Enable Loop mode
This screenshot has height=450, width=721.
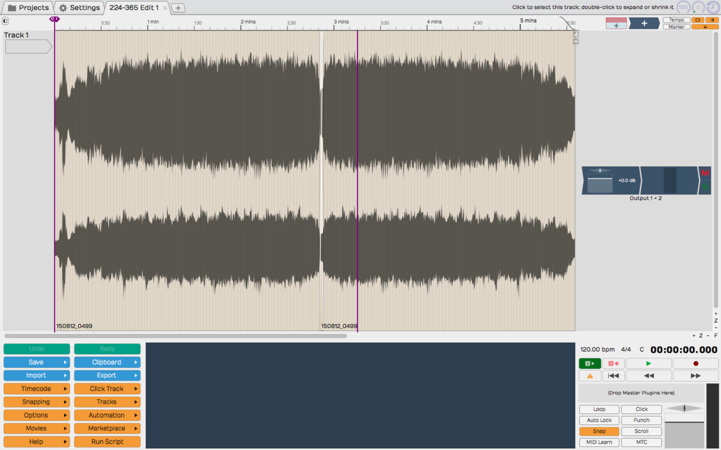coord(599,409)
